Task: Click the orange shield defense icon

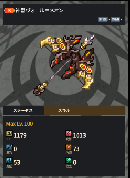Action: tap(69, 147)
